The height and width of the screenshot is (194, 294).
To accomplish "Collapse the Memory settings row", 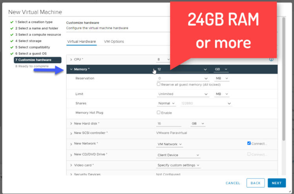I will click(71, 69).
